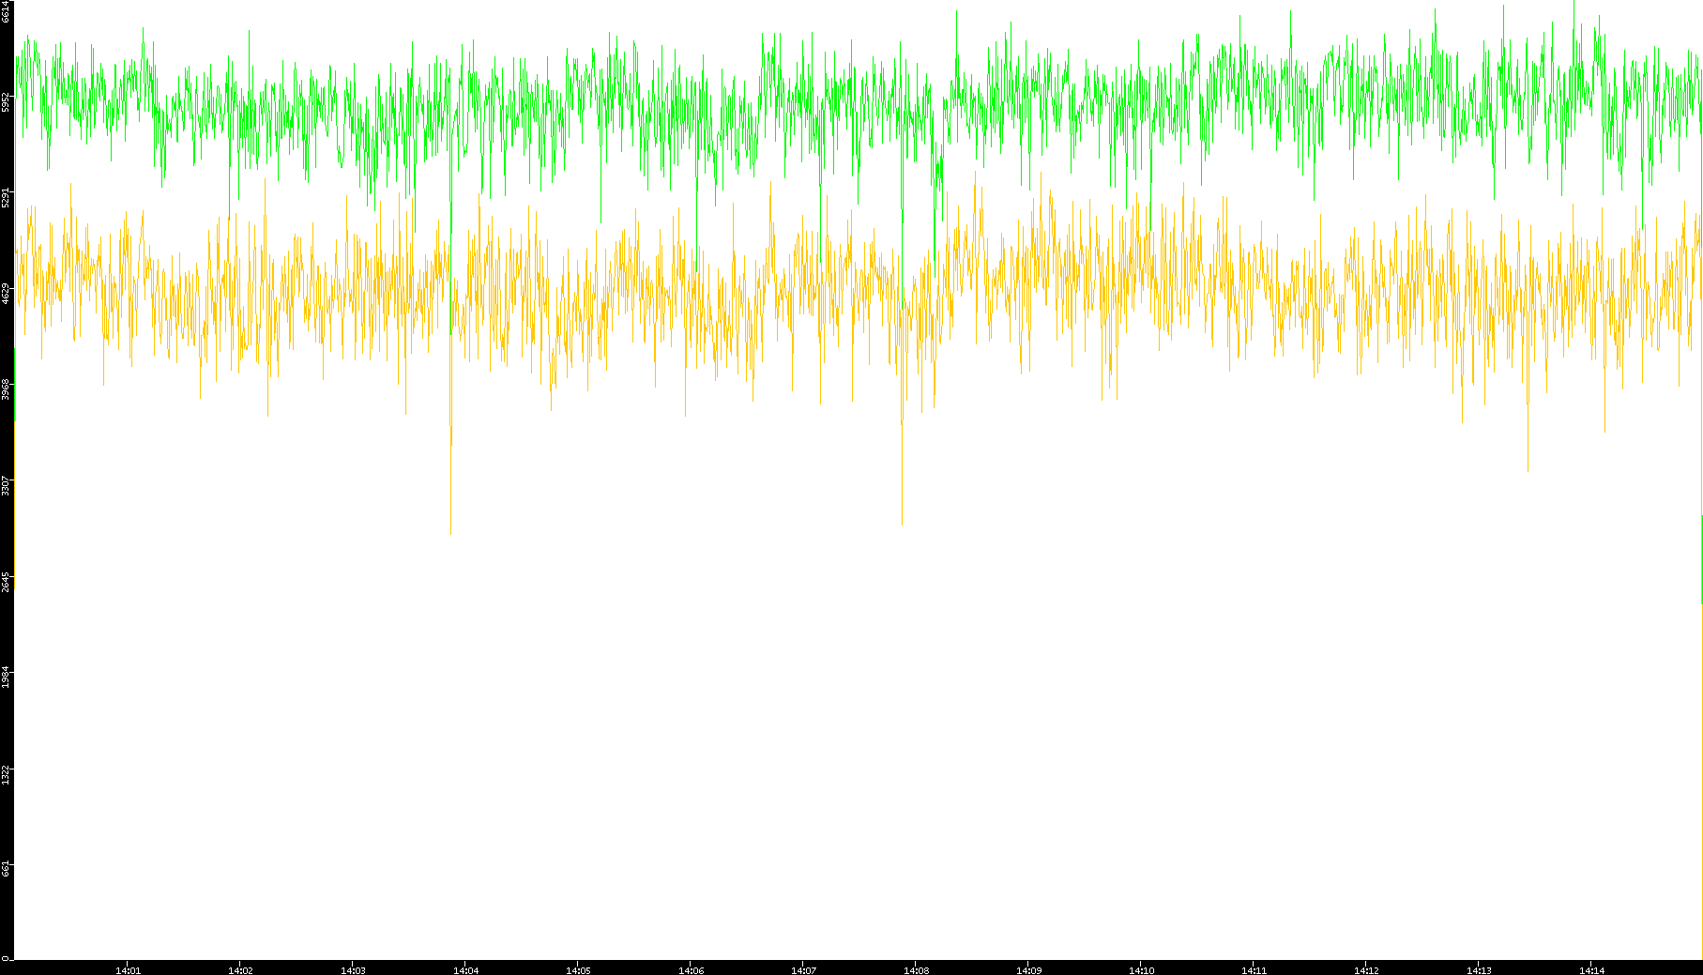Click the 14:09 timestamp on the time axis

coord(1028,970)
